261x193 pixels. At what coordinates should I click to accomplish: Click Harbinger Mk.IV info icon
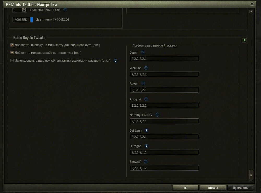pyautogui.click(x=157, y=115)
